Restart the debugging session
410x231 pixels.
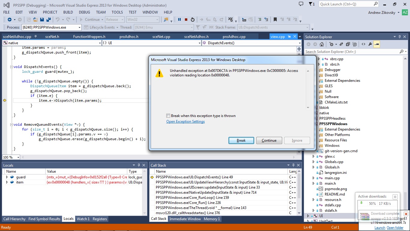(x=193, y=20)
